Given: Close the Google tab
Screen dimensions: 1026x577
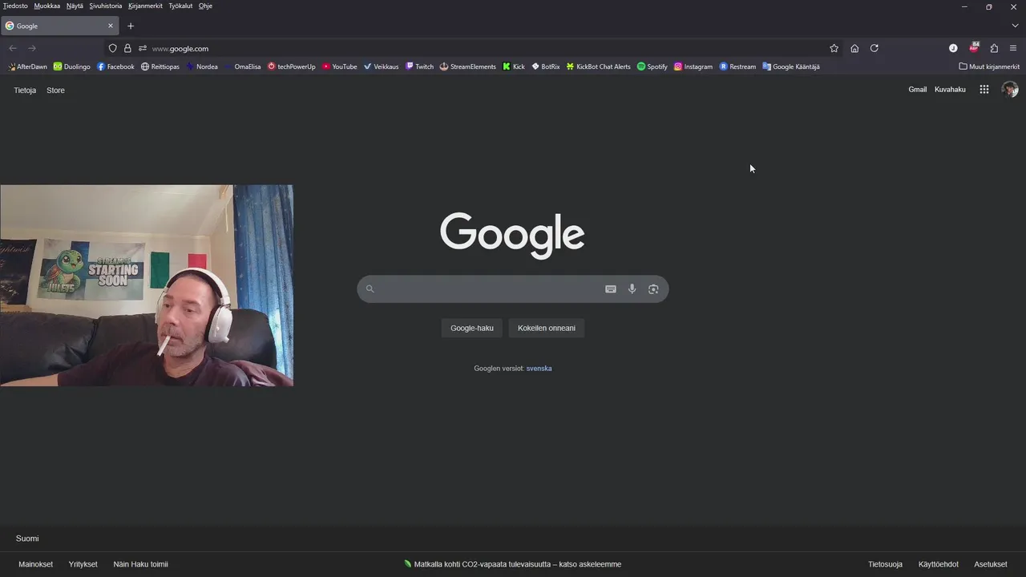Looking at the screenshot, I should pyautogui.click(x=111, y=26).
